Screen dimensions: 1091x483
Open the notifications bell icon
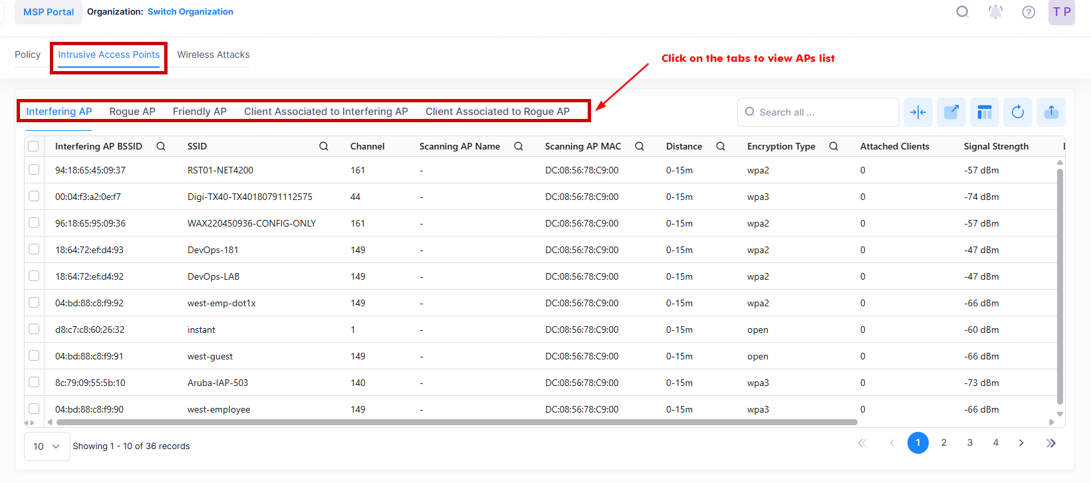pyautogui.click(x=995, y=12)
